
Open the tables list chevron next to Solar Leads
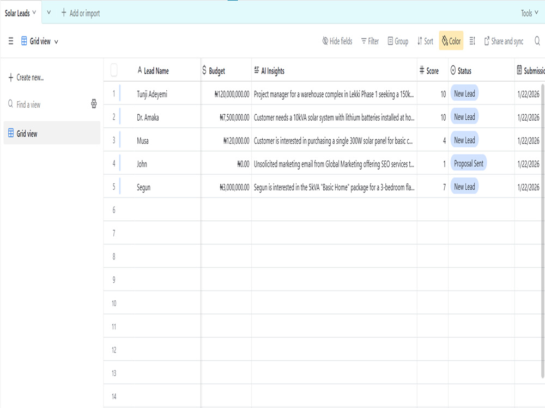coord(49,13)
